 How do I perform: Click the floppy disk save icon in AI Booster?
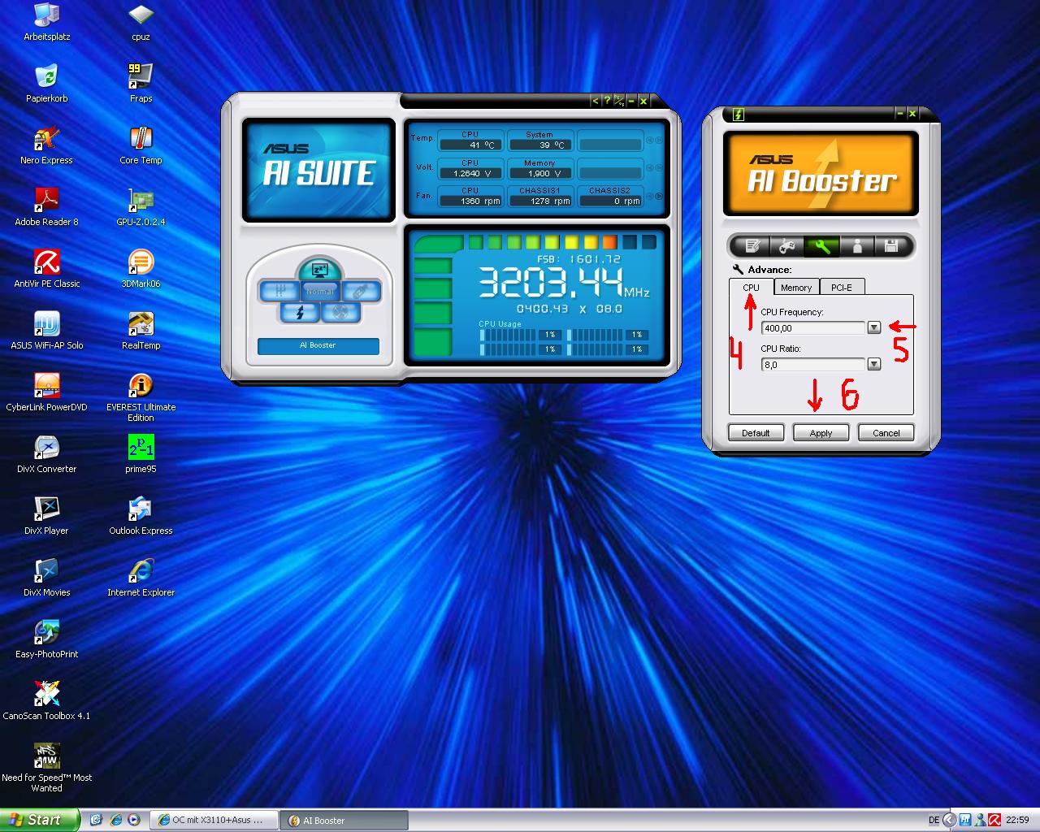pos(890,246)
